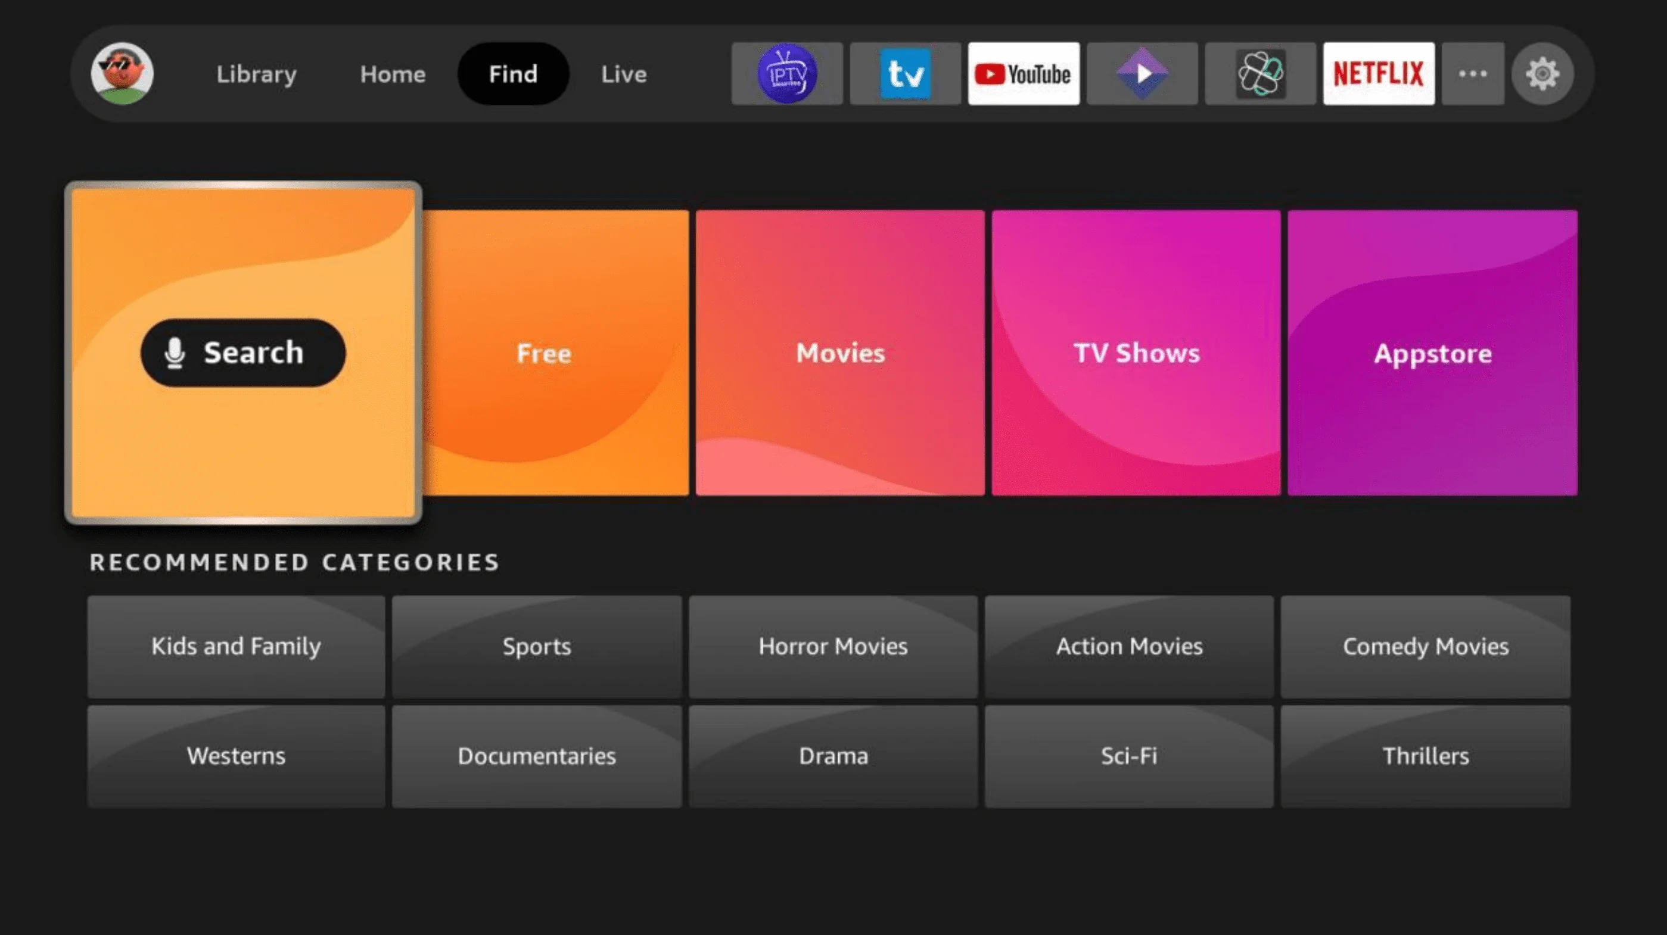The width and height of the screenshot is (1667, 935).
Task: Browse the Free content section
Action: [x=544, y=353]
